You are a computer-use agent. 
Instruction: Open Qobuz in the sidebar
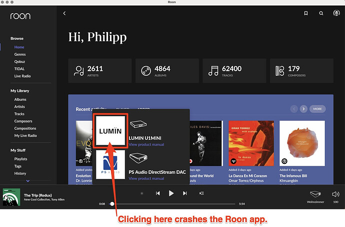19,62
